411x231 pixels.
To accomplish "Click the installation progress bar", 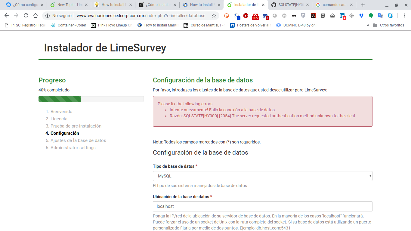I will (91, 99).
